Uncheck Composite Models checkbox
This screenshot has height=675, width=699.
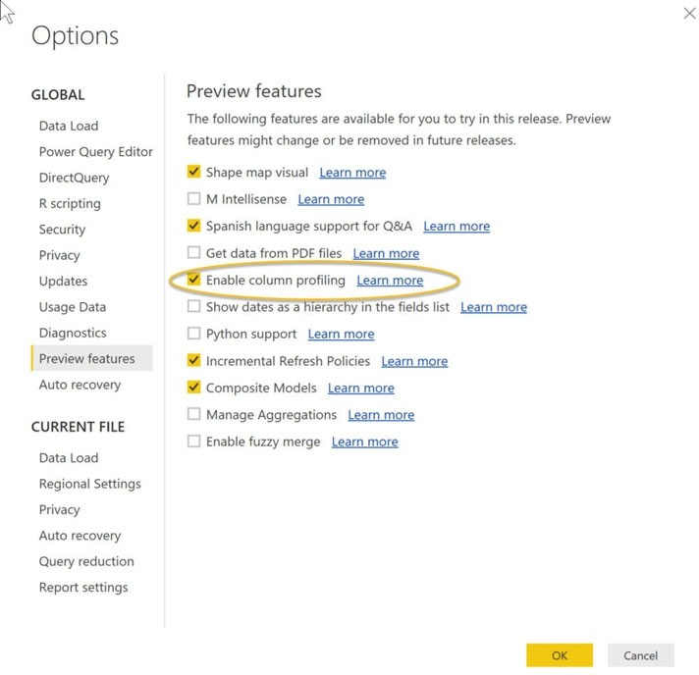coord(193,389)
